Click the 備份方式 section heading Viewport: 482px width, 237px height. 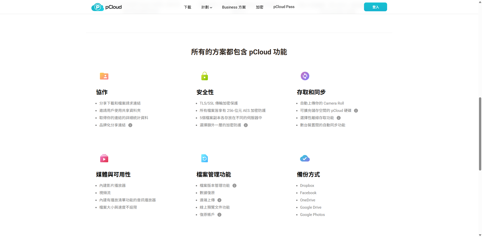[x=308, y=175]
